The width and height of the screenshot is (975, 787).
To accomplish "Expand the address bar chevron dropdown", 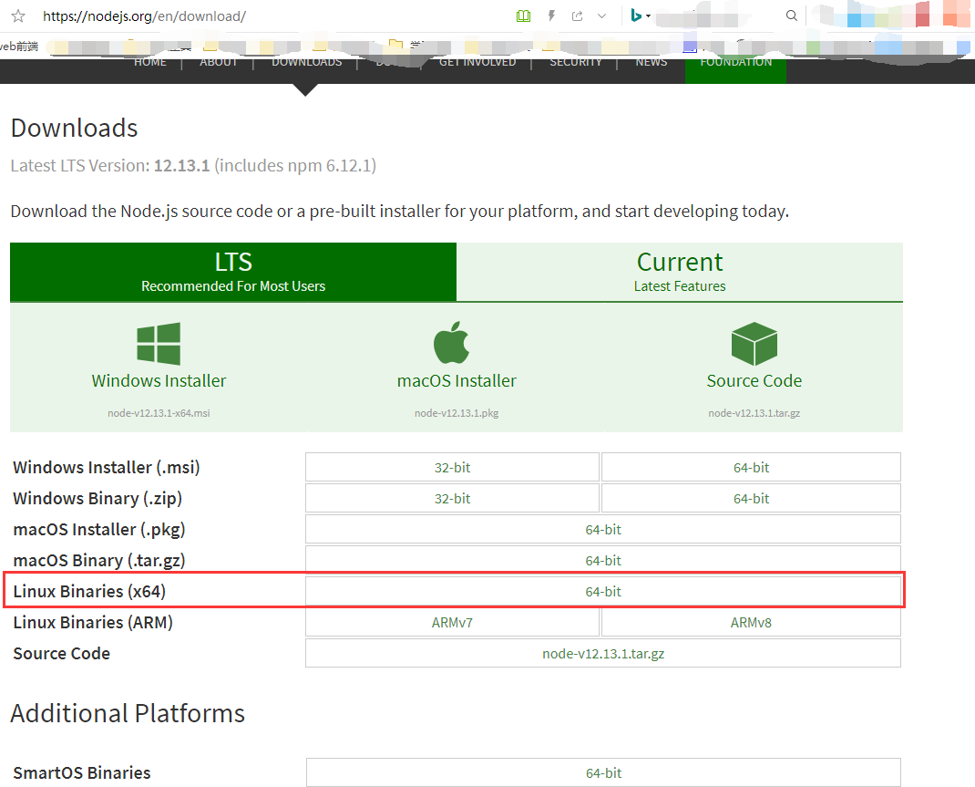I will (601, 16).
